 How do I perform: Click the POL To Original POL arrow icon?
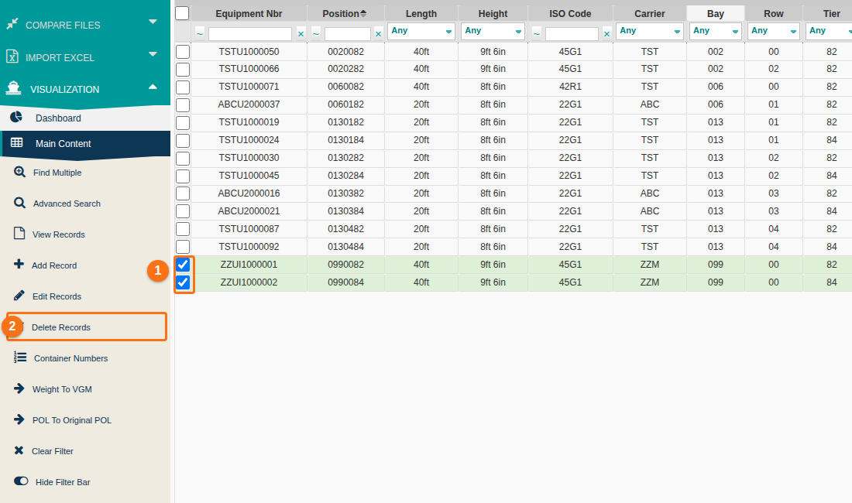tap(19, 419)
